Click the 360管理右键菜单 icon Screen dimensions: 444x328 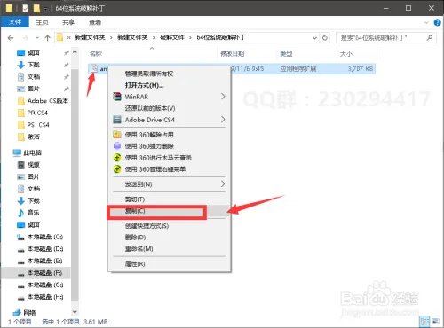[x=117, y=169]
